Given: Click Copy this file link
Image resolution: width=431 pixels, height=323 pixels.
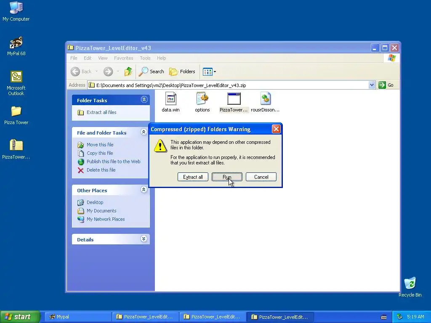Looking at the screenshot, I should [x=100, y=153].
